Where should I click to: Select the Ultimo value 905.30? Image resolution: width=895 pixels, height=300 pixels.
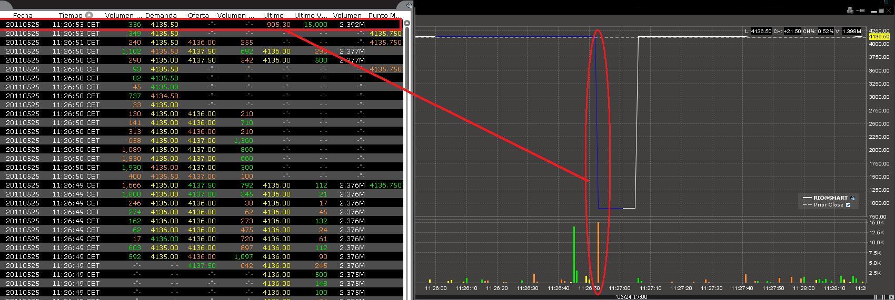coord(279,24)
